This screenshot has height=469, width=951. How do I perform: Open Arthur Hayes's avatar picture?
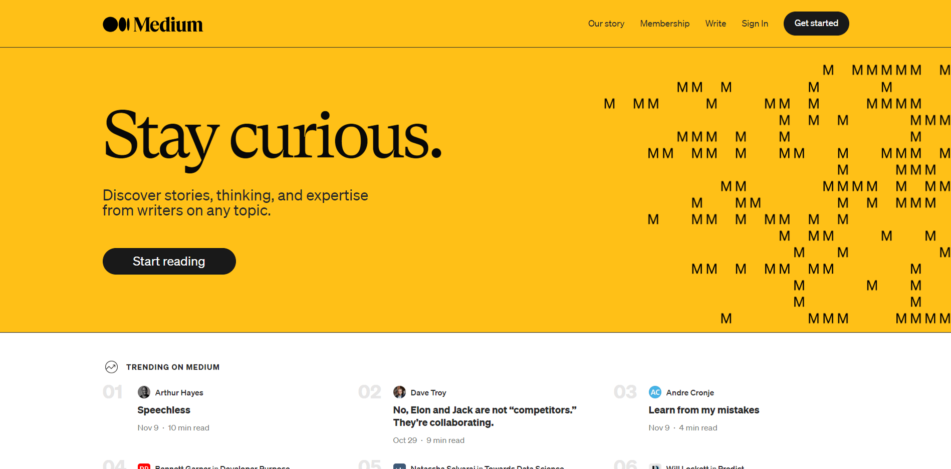point(144,392)
